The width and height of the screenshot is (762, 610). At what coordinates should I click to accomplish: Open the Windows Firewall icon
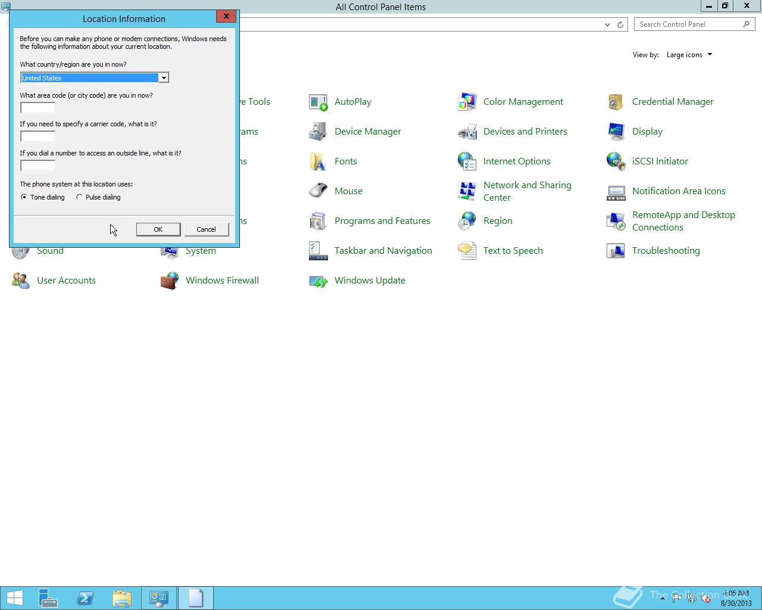point(170,281)
